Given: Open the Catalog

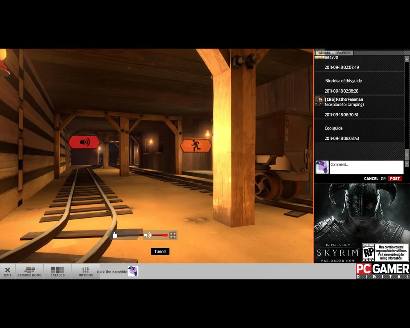Looking at the screenshot, I should [x=57, y=271].
